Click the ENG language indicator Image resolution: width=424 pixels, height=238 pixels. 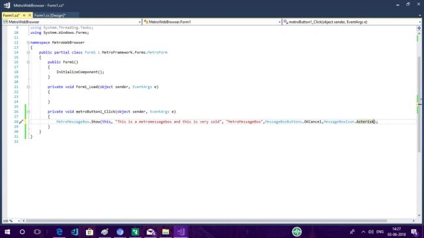380,231
